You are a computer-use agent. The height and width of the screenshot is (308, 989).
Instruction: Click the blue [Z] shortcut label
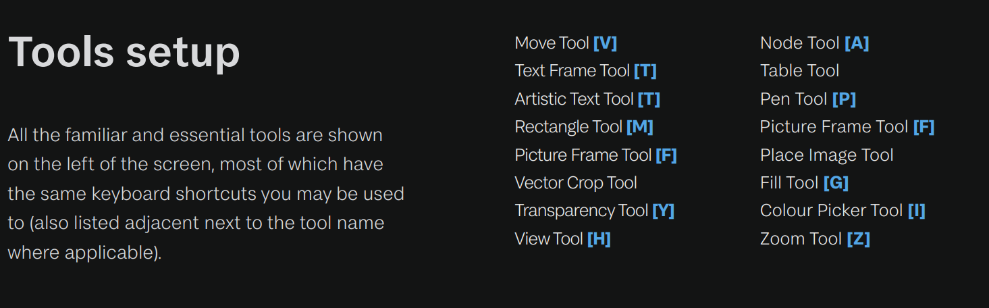pos(859,239)
